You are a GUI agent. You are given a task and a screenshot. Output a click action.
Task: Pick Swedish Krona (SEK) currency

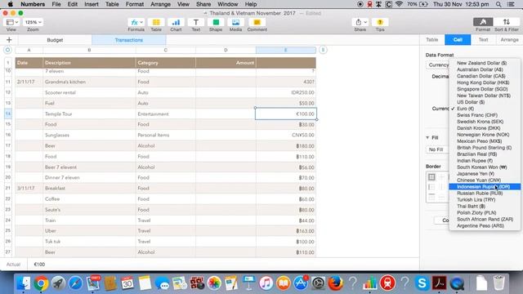click(x=485, y=122)
